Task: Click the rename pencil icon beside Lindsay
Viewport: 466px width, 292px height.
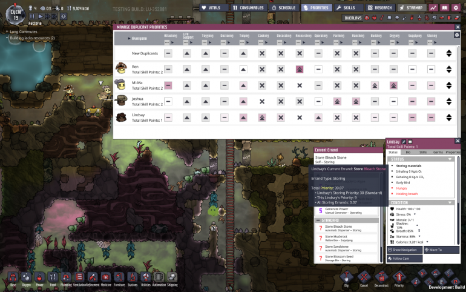Action: click(x=404, y=142)
